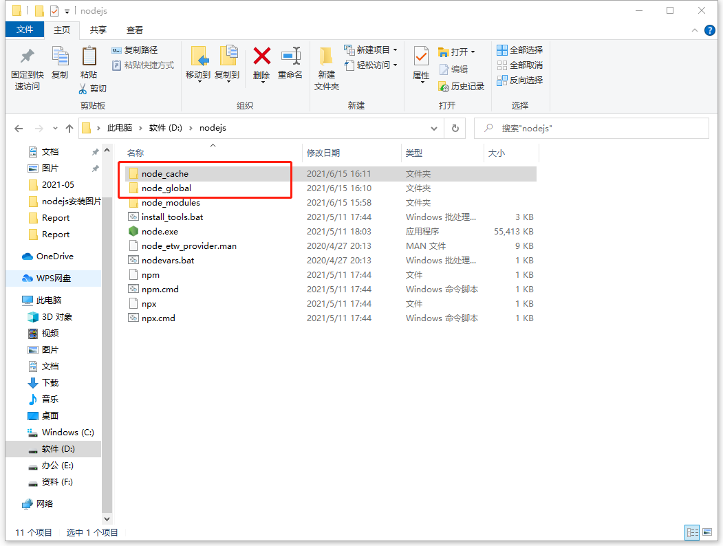
Task: Open the 文件 menu
Action: point(25,30)
